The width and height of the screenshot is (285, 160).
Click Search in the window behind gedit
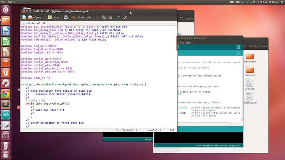[x=186, y=19]
